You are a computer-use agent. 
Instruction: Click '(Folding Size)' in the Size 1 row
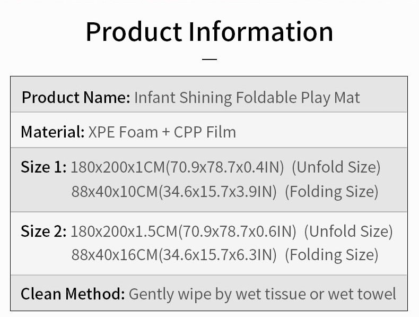pos(331,191)
